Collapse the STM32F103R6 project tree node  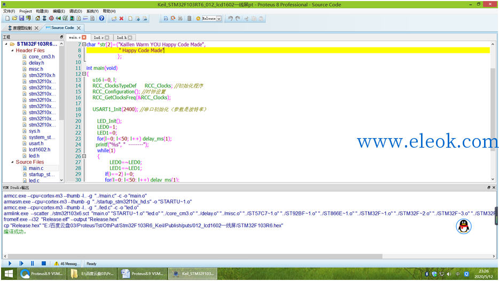[x=6, y=44]
